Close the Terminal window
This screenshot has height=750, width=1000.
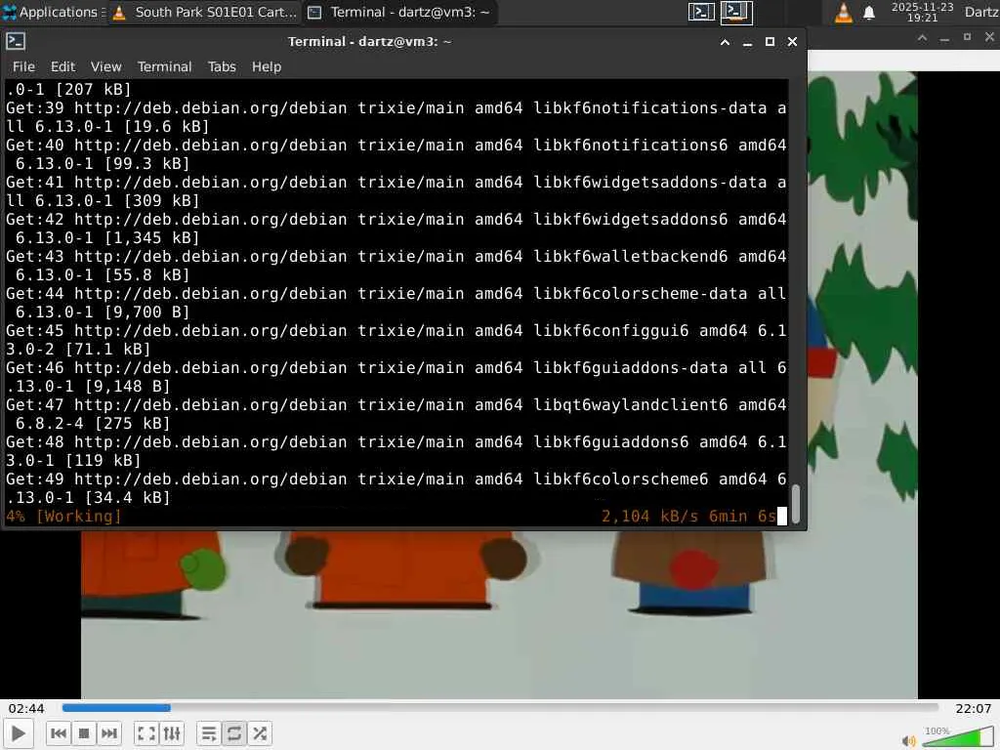792,42
